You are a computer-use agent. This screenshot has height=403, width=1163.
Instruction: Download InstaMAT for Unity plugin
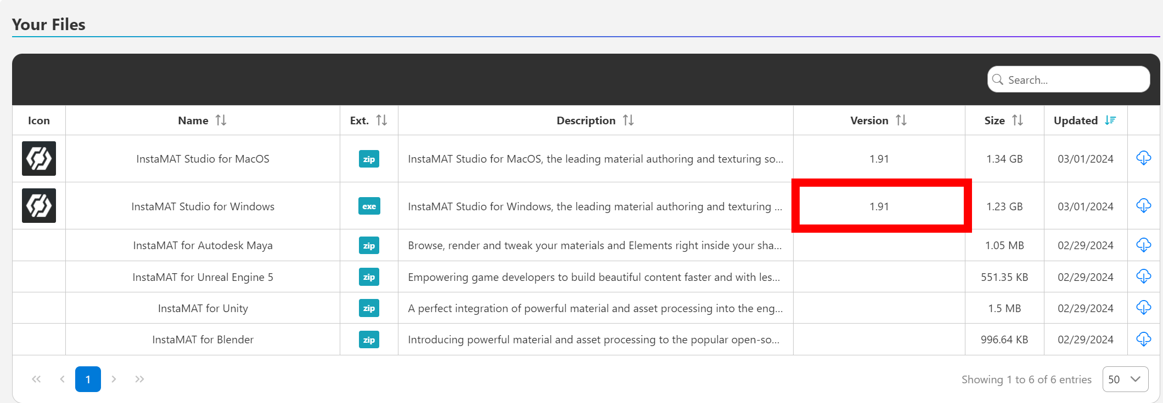1143,308
